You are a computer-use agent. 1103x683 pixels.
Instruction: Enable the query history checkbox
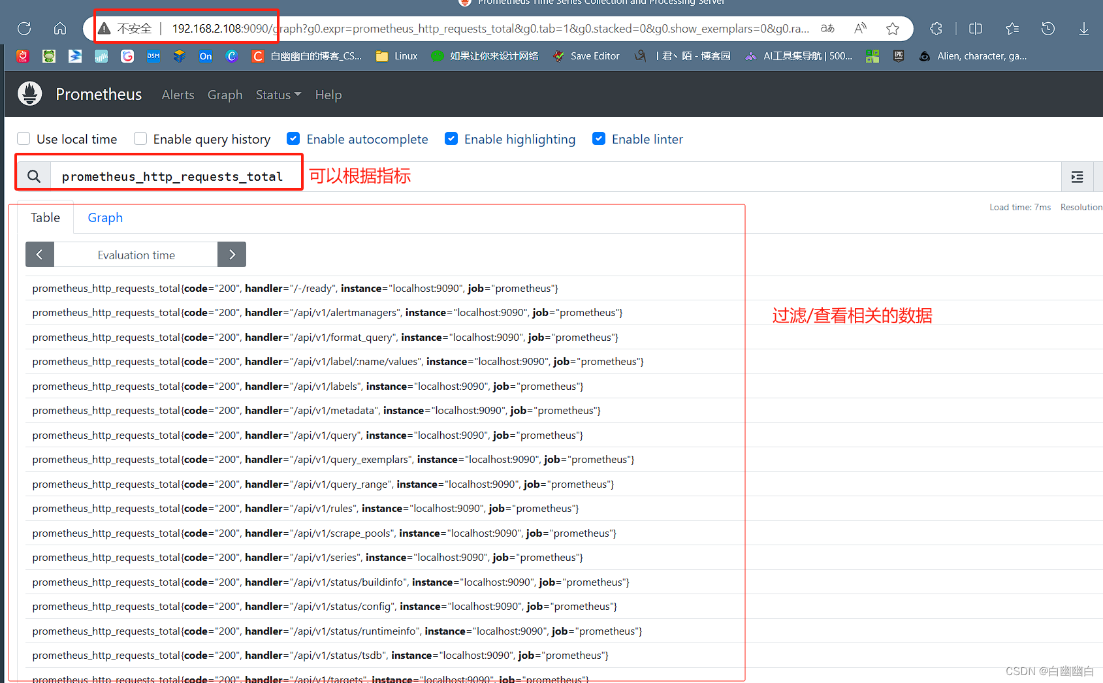pos(140,138)
